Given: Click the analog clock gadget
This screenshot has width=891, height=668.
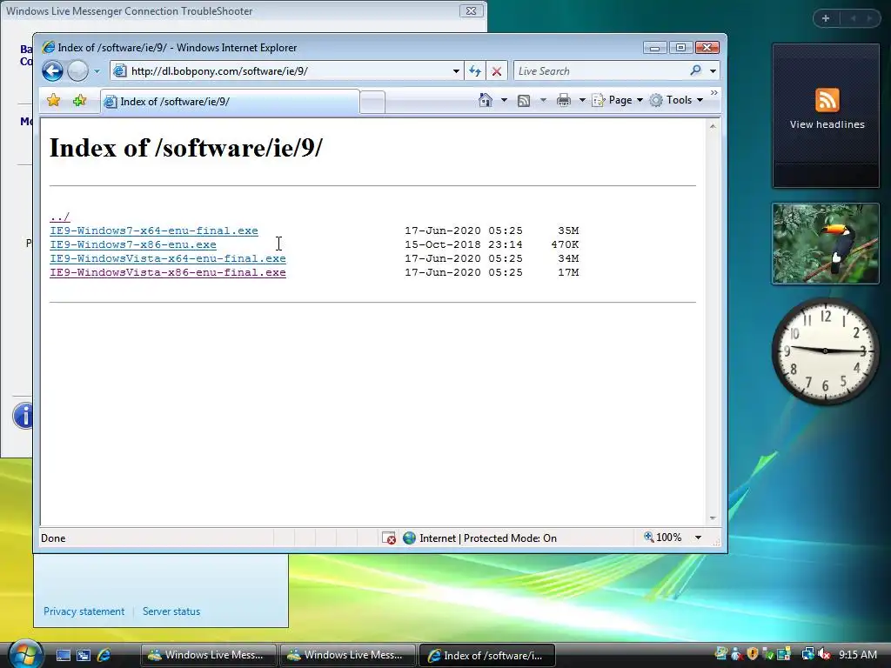Looking at the screenshot, I should point(825,351).
